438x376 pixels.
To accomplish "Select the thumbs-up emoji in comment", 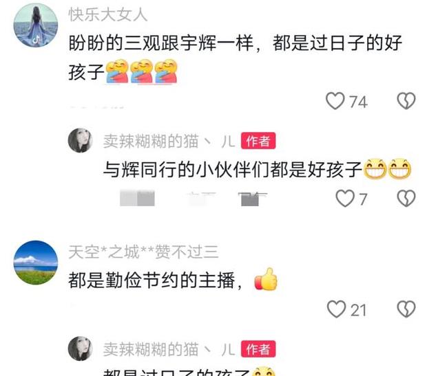I will (x=266, y=279).
